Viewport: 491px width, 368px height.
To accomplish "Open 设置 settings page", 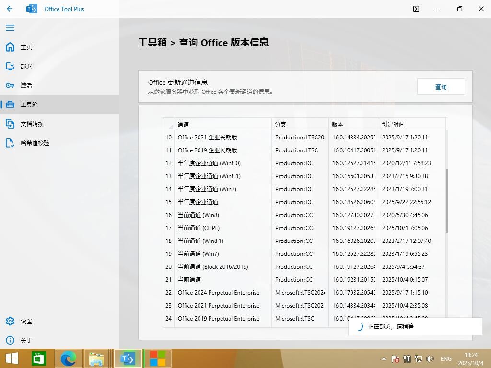I will pyautogui.click(x=26, y=321).
